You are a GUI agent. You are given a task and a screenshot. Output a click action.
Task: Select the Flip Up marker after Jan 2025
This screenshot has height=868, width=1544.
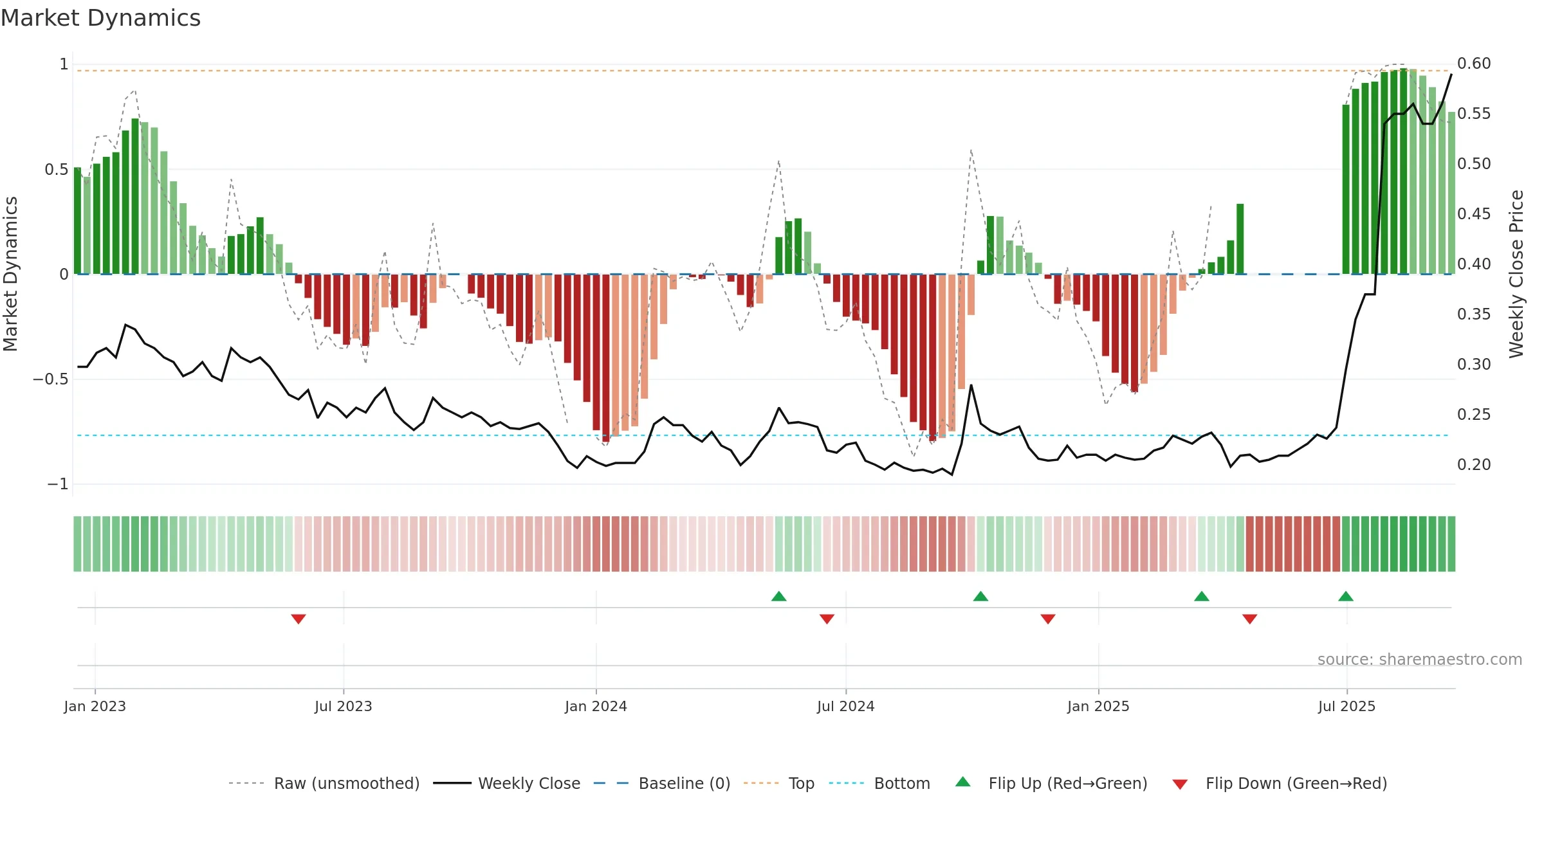[1202, 596]
